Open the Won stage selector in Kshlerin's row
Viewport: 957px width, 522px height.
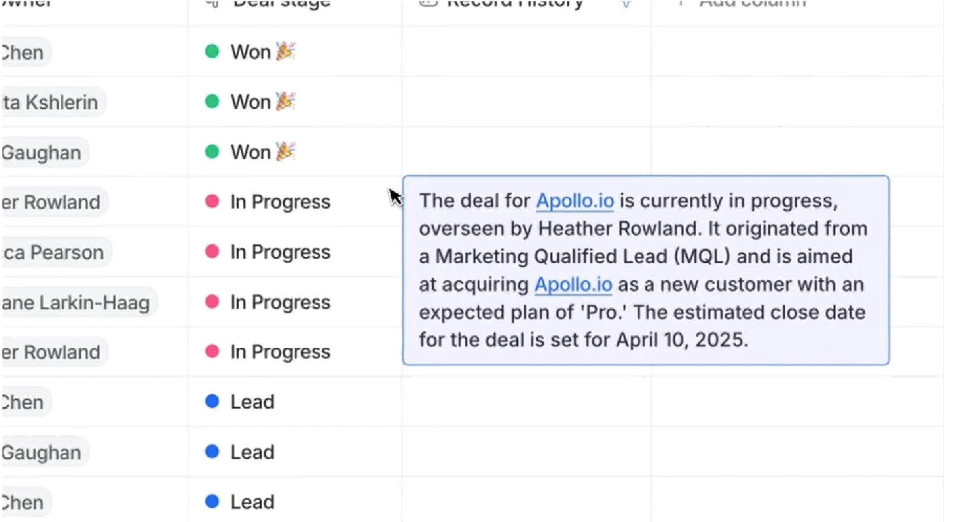[250, 102]
